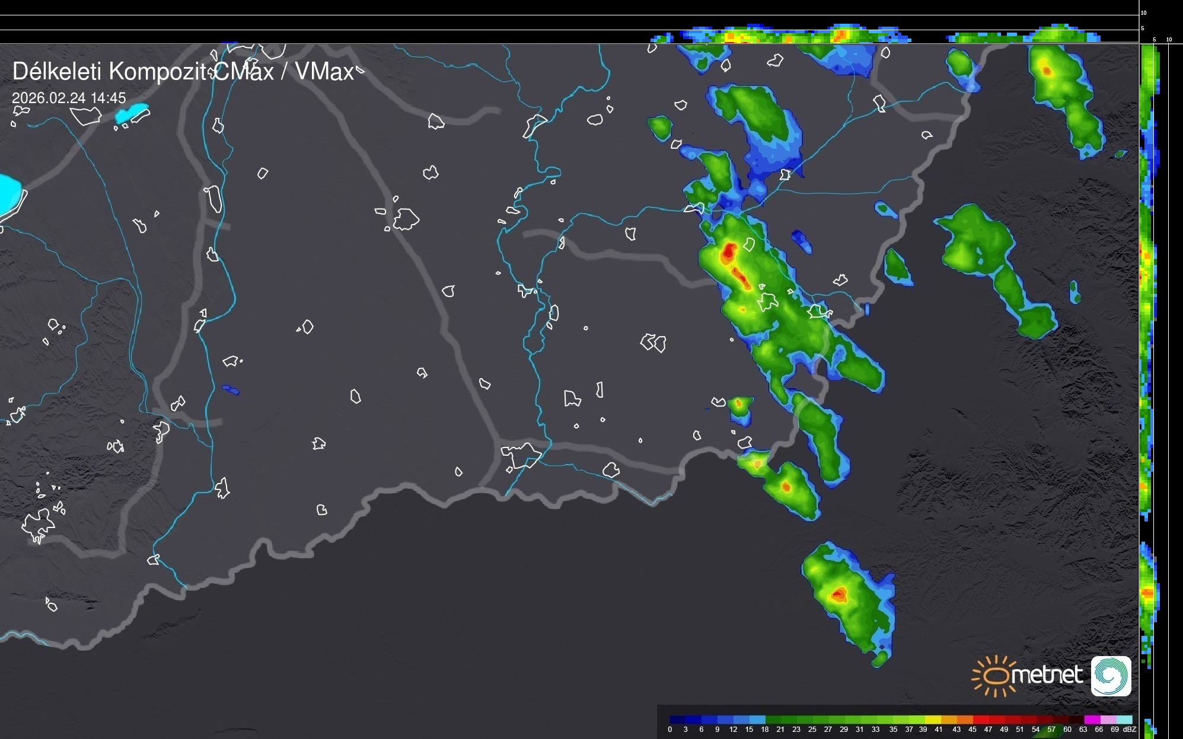1183x739 pixels.
Task: Click the dBZ unit label in the legend
Action: click(1130, 730)
